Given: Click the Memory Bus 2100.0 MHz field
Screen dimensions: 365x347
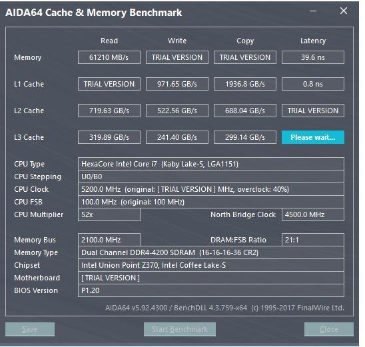Looking at the screenshot, I should click(109, 240).
